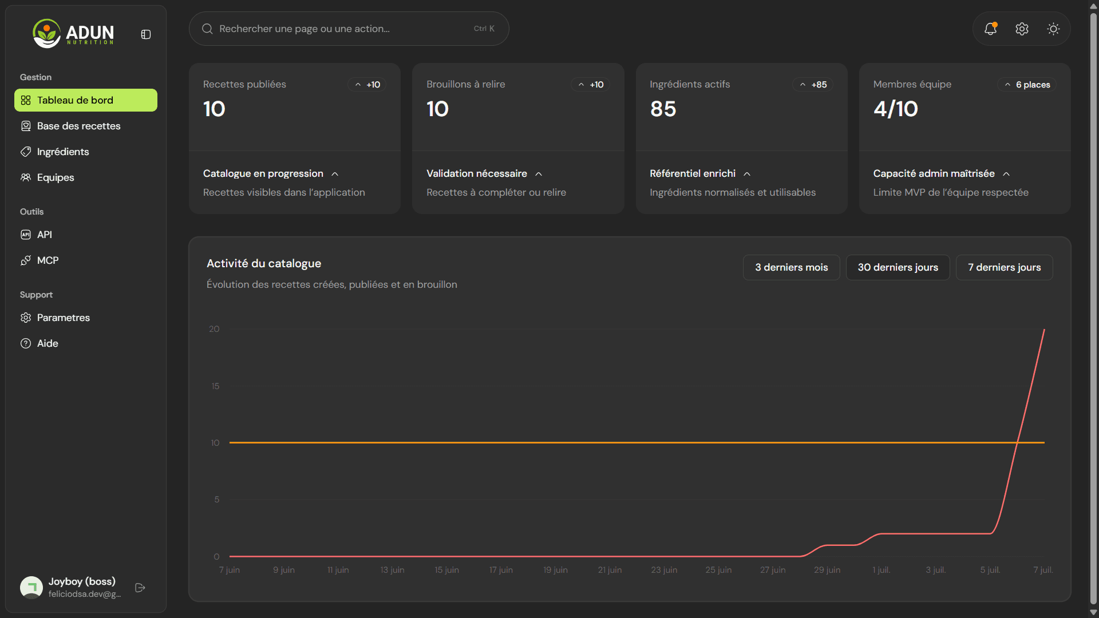
Task: Click the scrollbar up arrow
Action: (x=1093, y=6)
